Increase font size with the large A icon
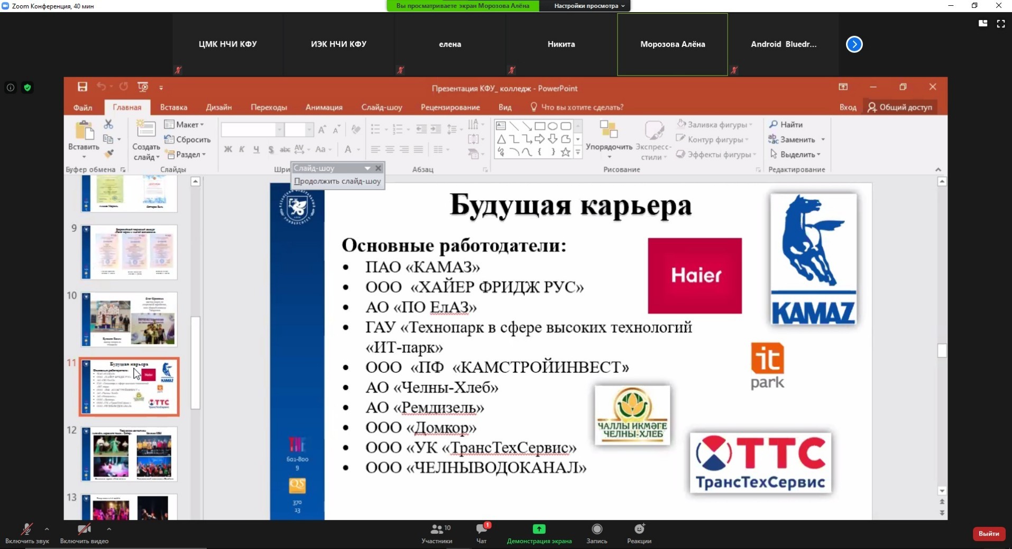 (322, 129)
